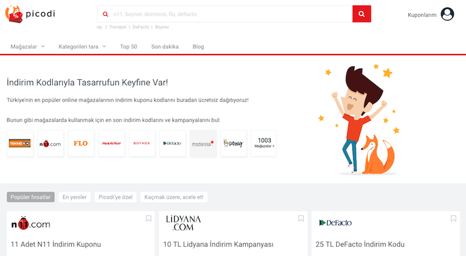Open the Boyner store logo tile

pyautogui.click(x=142, y=143)
